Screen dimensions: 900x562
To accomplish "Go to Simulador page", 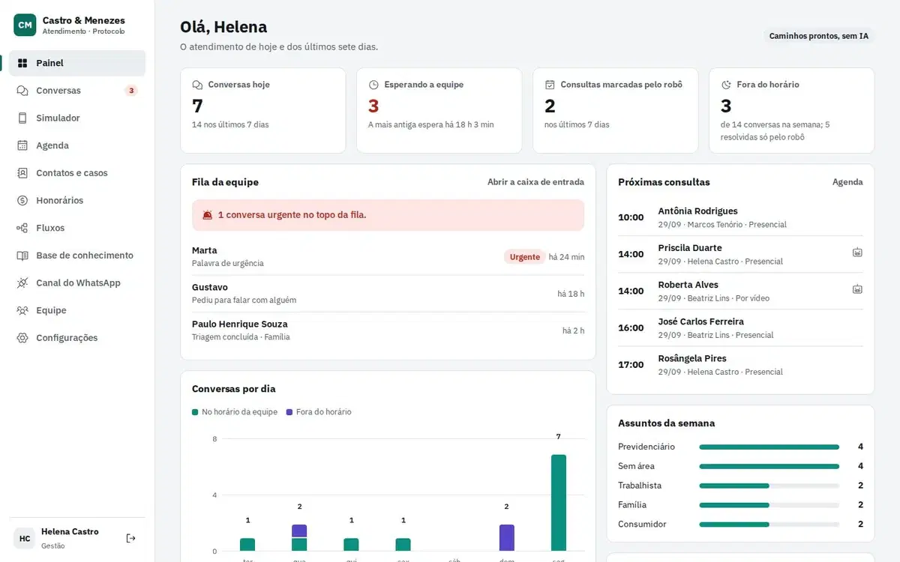I will (77, 118).
